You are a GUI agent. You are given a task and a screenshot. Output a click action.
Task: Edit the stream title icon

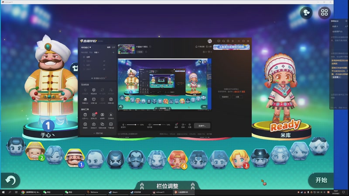click(150, 47)
